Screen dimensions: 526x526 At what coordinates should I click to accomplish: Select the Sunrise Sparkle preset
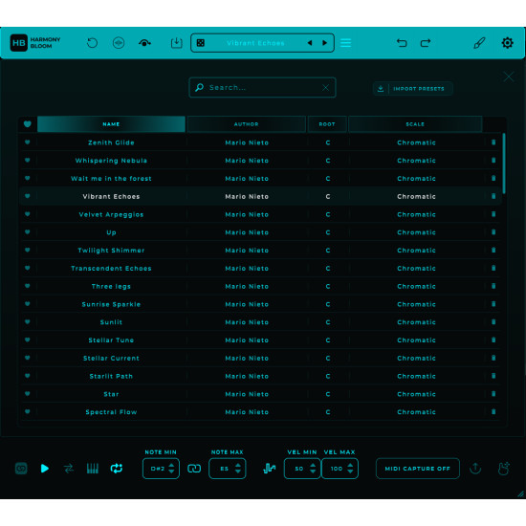[260, 304]
